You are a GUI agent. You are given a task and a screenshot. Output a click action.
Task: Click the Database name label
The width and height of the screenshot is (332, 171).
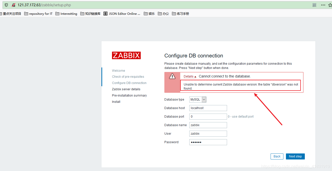[x=175, y=125]
